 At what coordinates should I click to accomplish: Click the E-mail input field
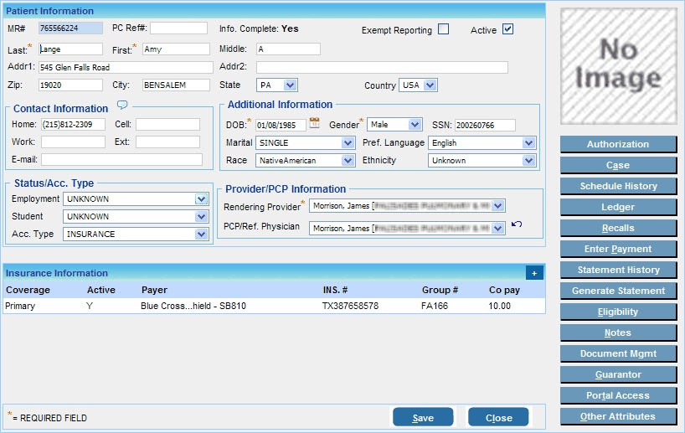tap(121, 160)
